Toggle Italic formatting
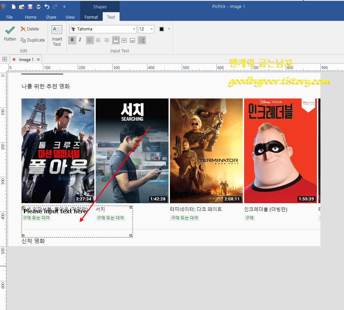 pyautogui.click(x=80, y=40)
